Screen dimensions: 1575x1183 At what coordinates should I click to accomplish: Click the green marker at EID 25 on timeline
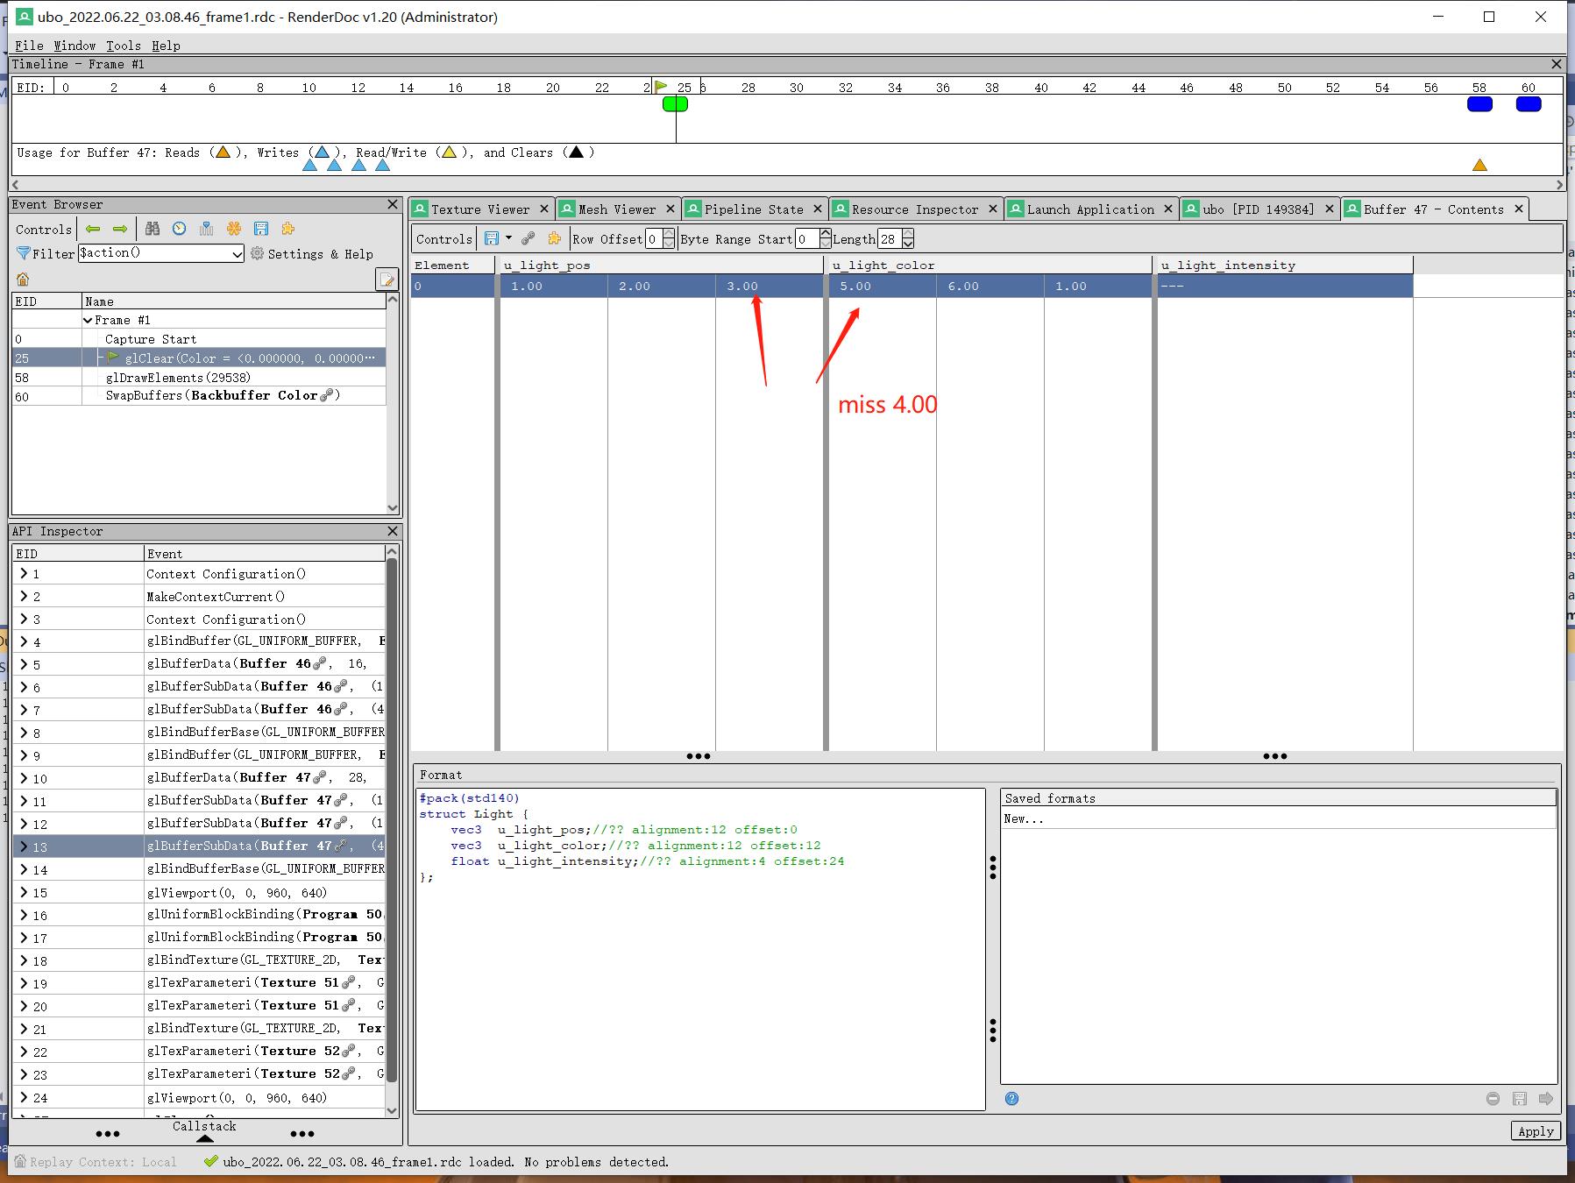tap(675, 103)
